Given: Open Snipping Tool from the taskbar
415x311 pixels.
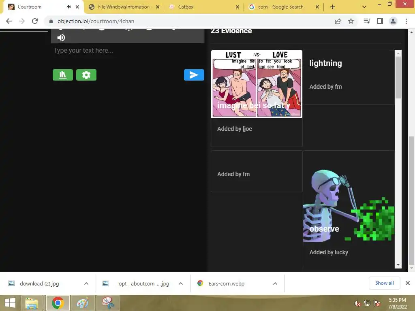Looking at the screenshot, I should 108,303.
